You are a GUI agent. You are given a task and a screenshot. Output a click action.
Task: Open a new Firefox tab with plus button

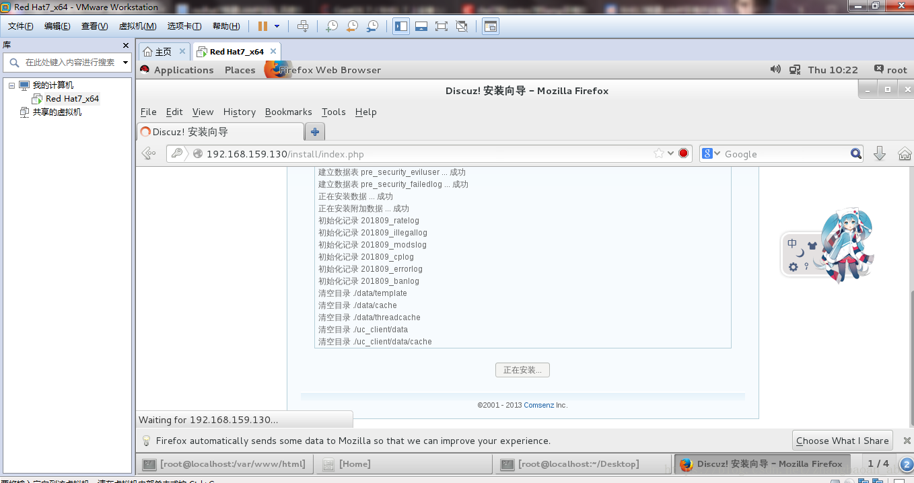[x=314, y=132]
